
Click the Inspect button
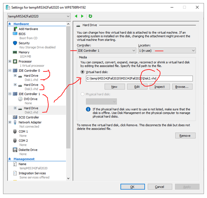pos(160,87)
